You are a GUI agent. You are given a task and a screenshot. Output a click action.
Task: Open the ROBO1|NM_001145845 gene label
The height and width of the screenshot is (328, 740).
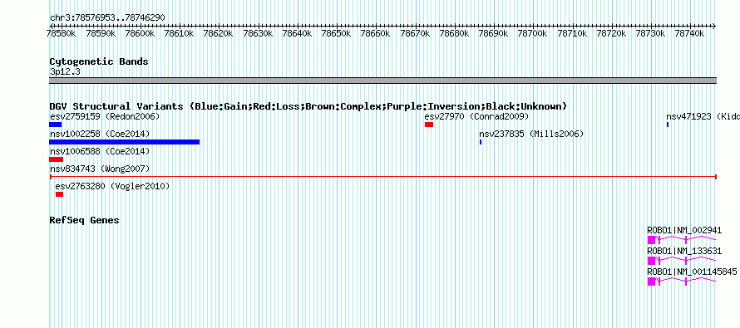coord(692,272)
